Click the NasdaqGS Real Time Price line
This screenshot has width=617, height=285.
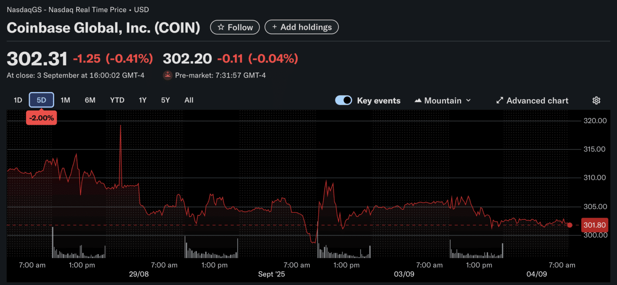(78, 10)
